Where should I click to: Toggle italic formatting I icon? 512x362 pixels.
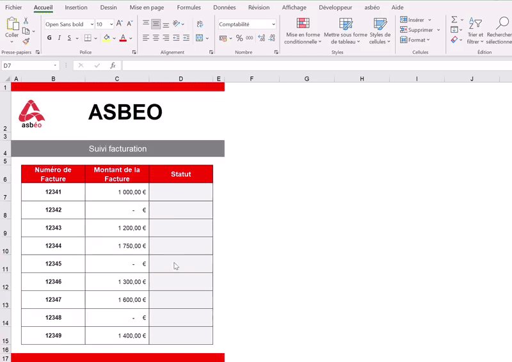point(59,38)
